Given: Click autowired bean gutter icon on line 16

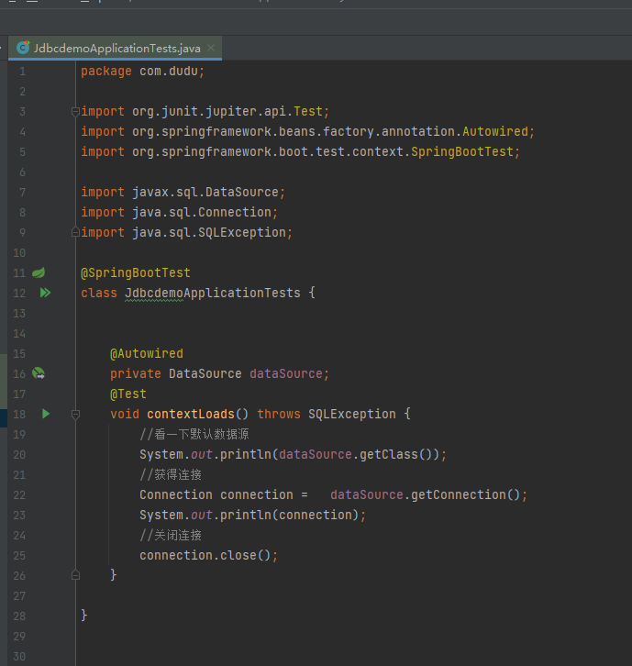Looking at the screenshot, I should 39,373.
